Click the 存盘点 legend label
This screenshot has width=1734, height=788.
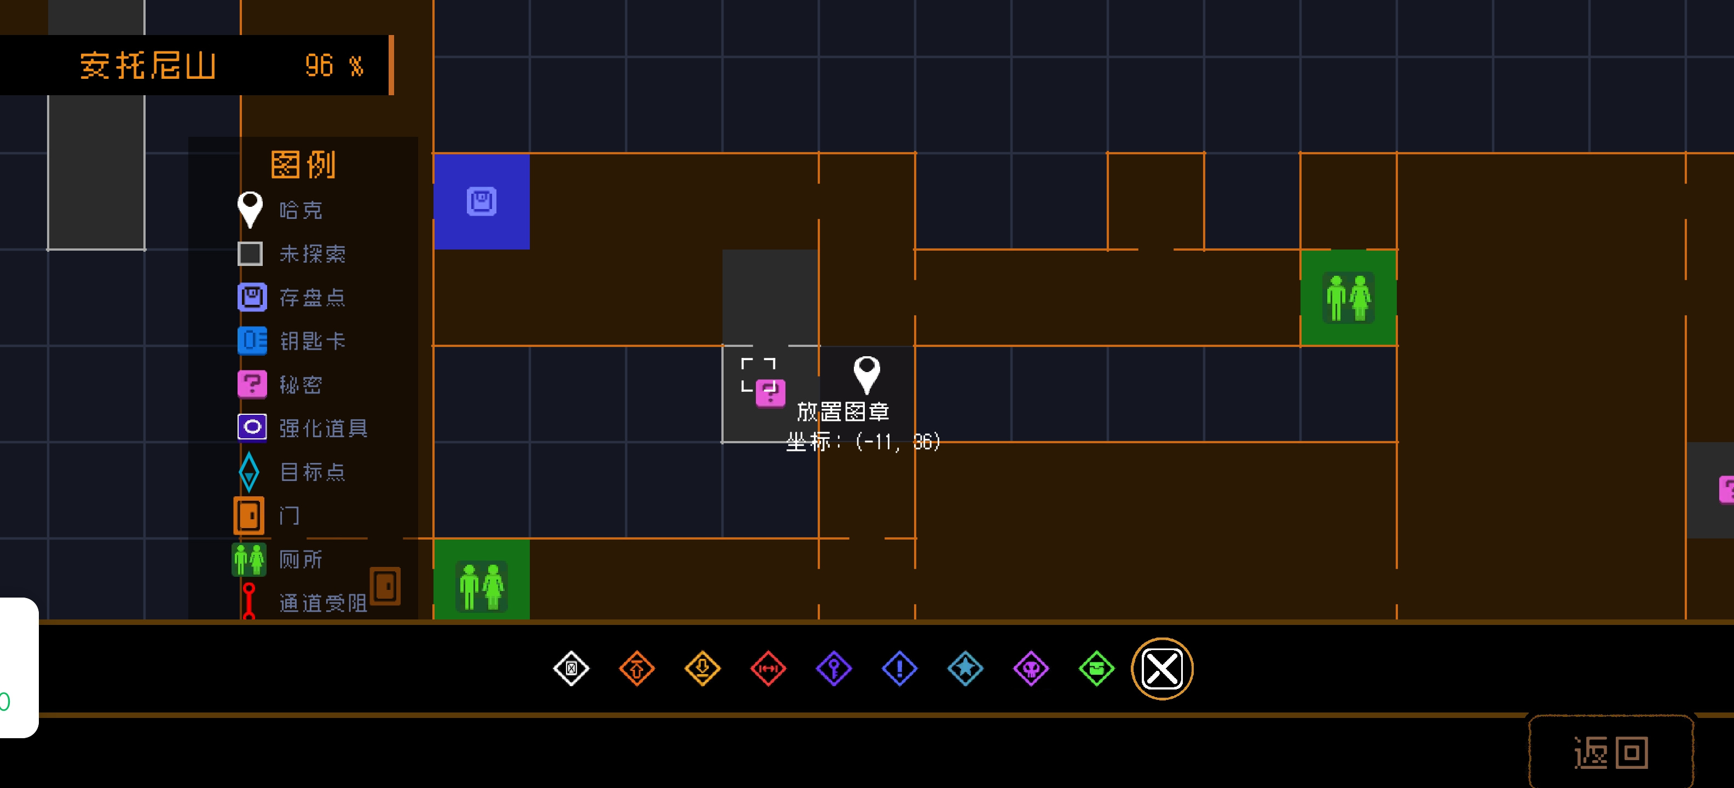pos(313,298)
